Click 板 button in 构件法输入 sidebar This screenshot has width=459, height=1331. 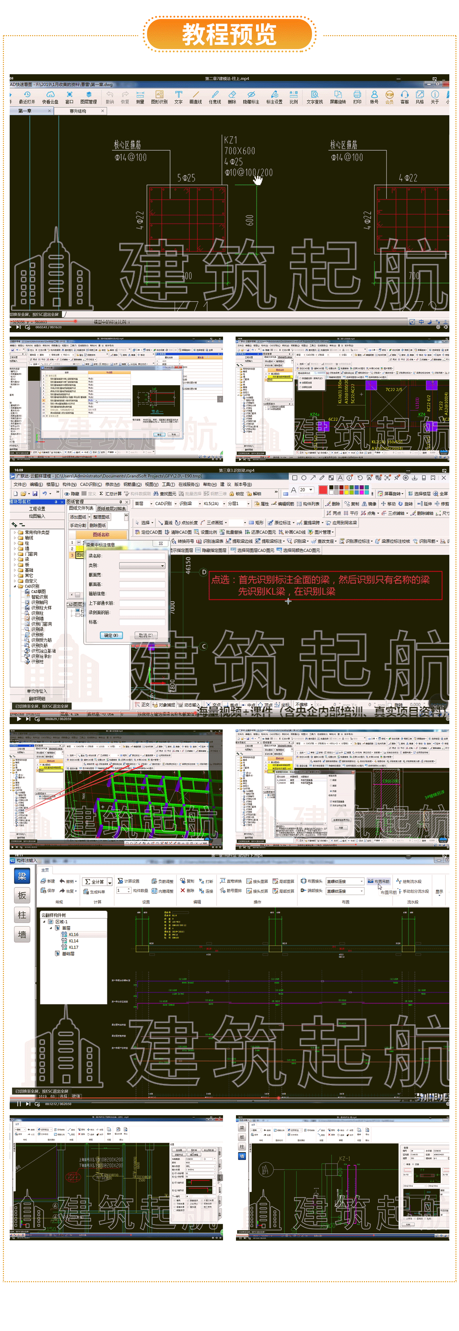[x=22, y=895]
